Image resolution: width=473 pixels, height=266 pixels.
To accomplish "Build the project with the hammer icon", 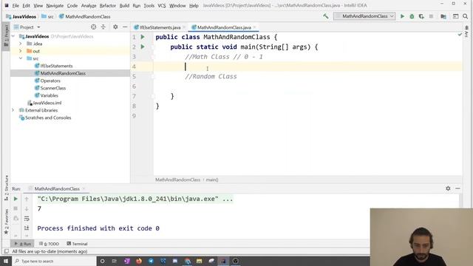I will [326, 16].
